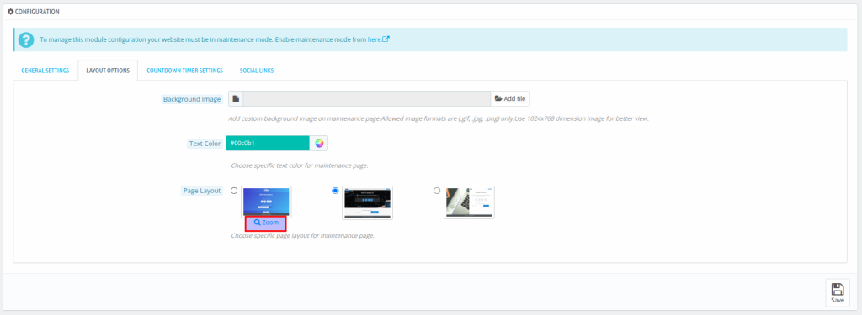Click the Save button
This screenshot has width=862, height=315.
[x=838, y=292]
